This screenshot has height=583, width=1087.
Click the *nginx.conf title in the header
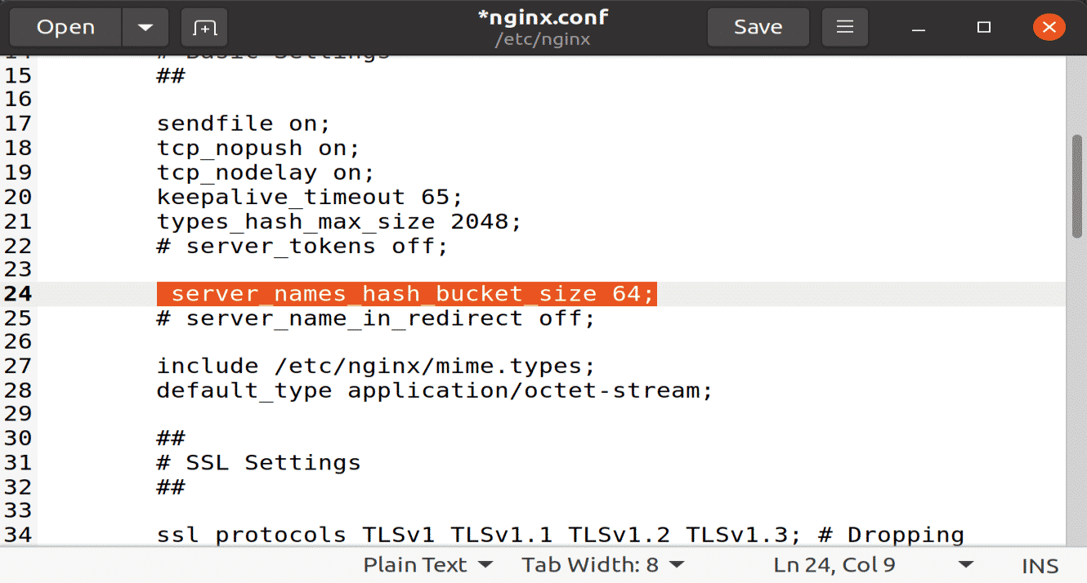tap(542, 17)
